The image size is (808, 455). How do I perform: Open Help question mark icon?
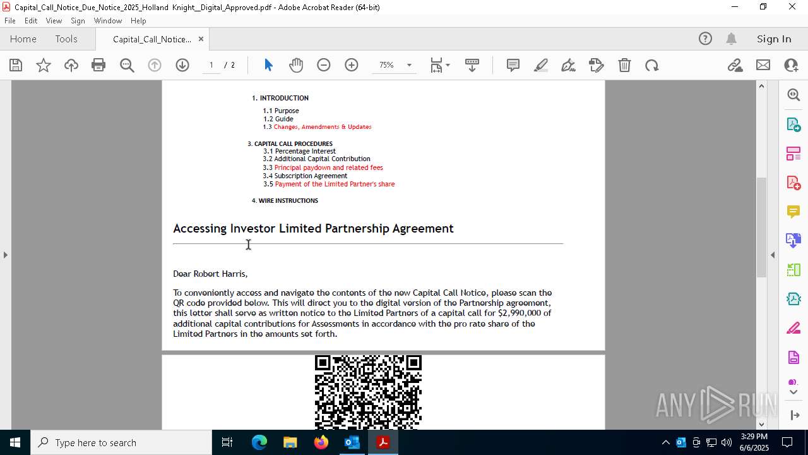[x=705, y=39]
